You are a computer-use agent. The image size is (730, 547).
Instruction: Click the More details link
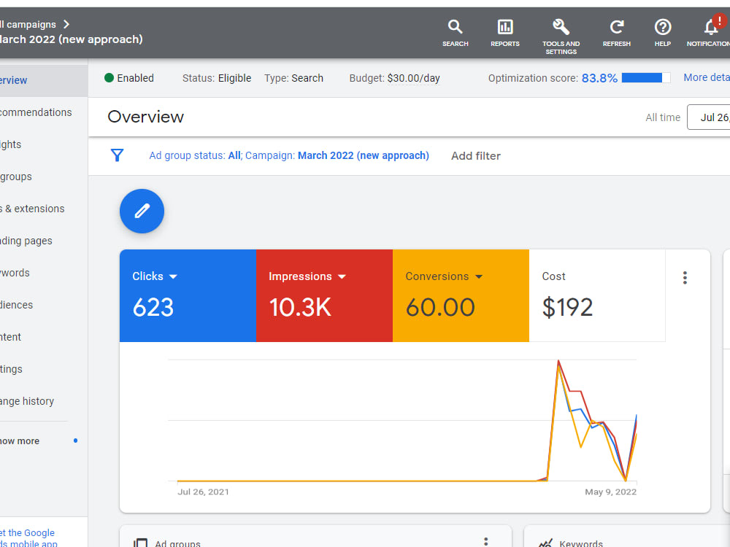pyautogui.click(x=706, y=78)
